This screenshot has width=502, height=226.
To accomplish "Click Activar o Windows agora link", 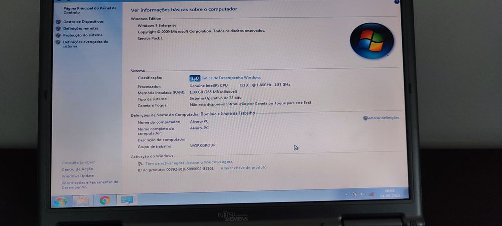I will click(x=210, y=162).
